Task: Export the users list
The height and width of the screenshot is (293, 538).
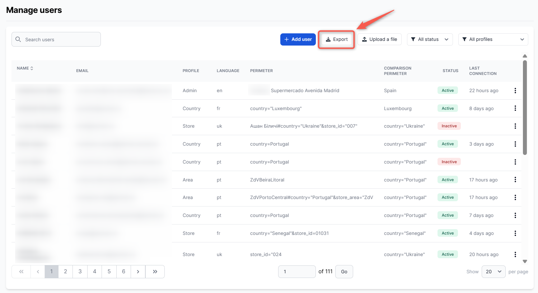Action: coord(337,39)
